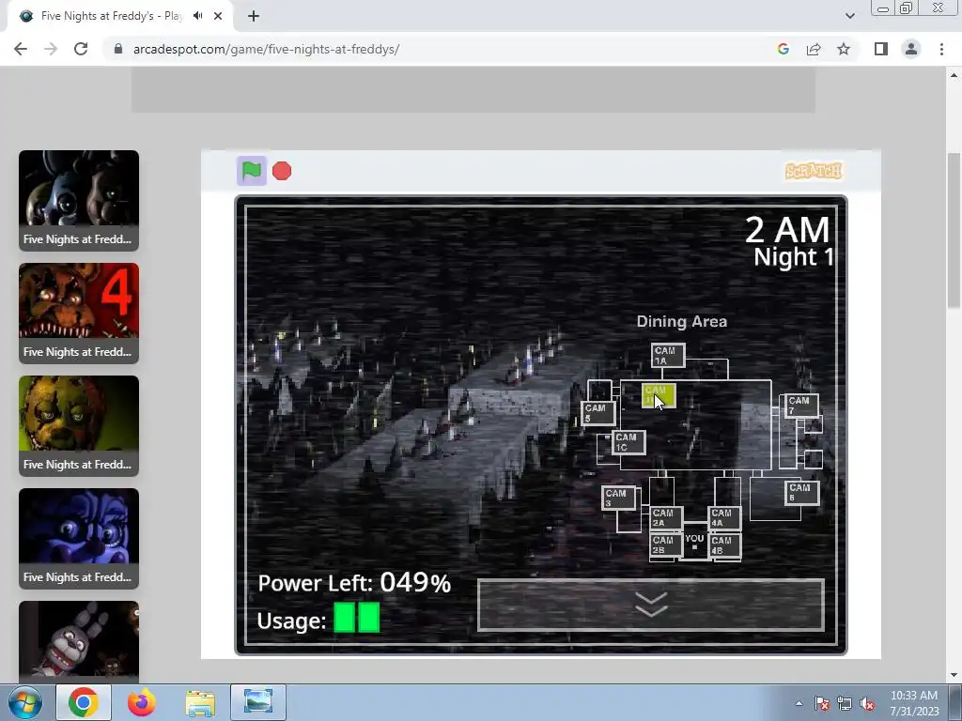Bookmark this page with star icon
This screenshot has height=721, width=962.
click(844, 49)
